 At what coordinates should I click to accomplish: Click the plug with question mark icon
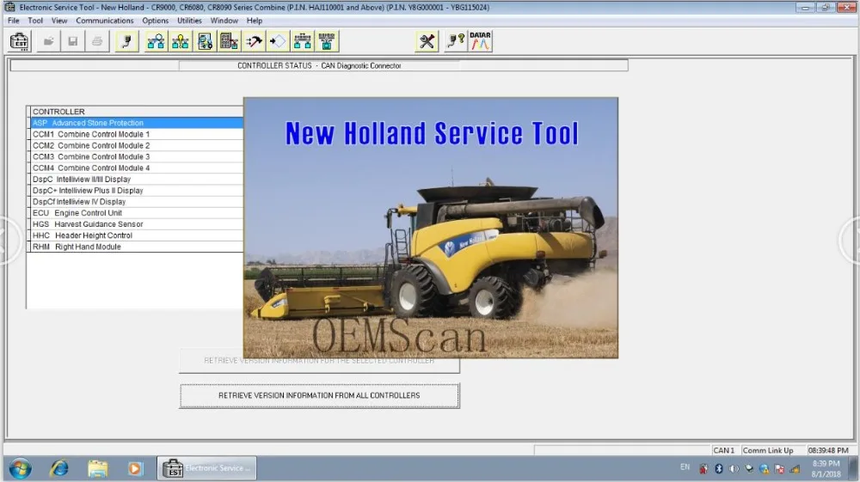point(455,41)
